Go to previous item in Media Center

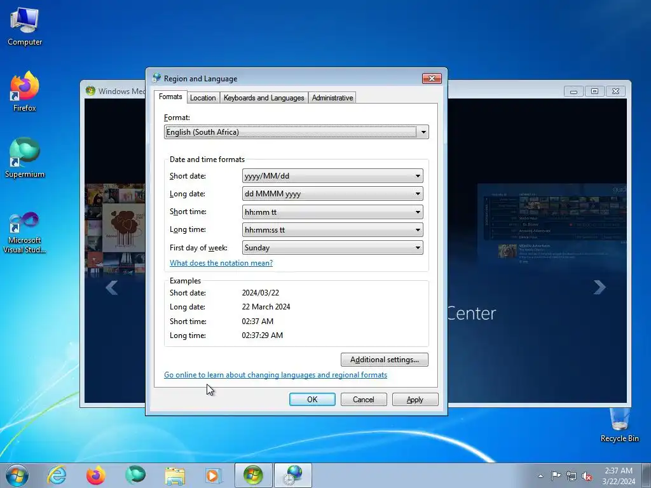click(112, 287)
